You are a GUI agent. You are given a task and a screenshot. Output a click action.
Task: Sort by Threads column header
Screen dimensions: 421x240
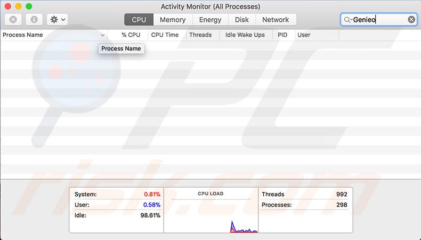click(203, 35)
